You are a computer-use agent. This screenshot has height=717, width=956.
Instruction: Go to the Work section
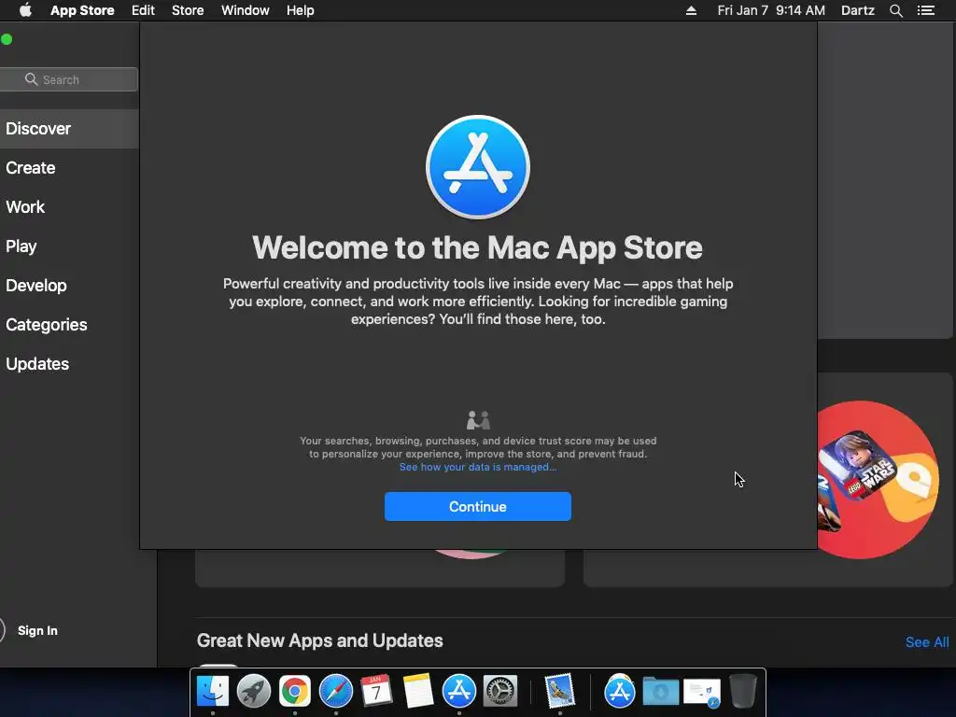click(x=25, y=206)
